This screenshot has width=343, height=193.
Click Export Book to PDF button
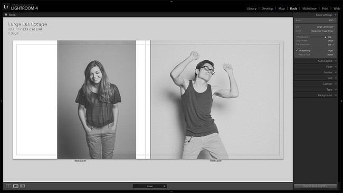tap(315, 186)
